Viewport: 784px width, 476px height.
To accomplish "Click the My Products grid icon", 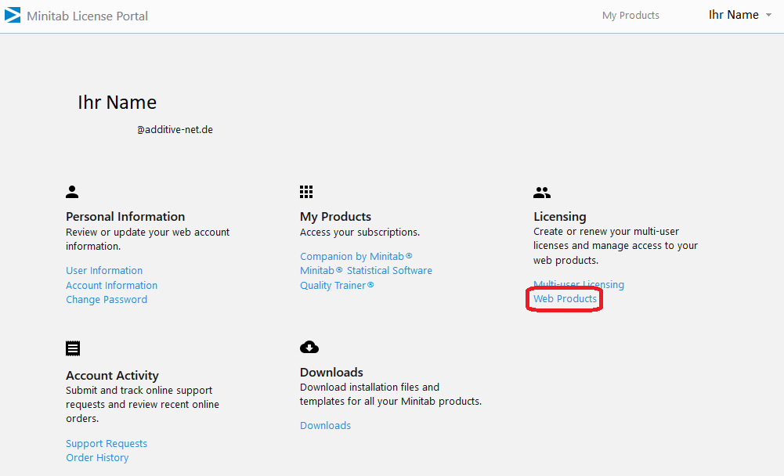I will pos(306,192).
